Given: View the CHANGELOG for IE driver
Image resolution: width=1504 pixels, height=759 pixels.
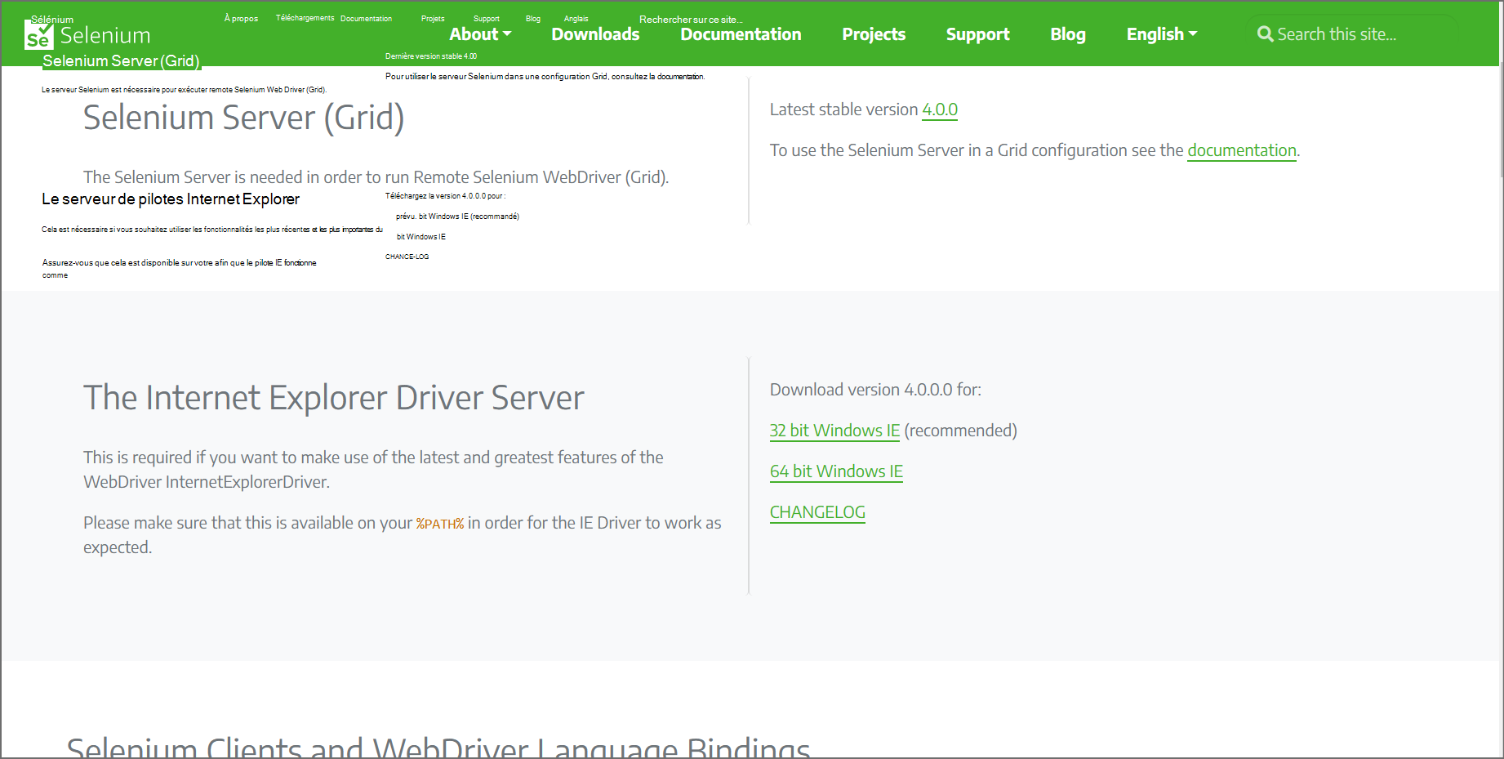Looking at the screenshot, I should coord(817,511).
